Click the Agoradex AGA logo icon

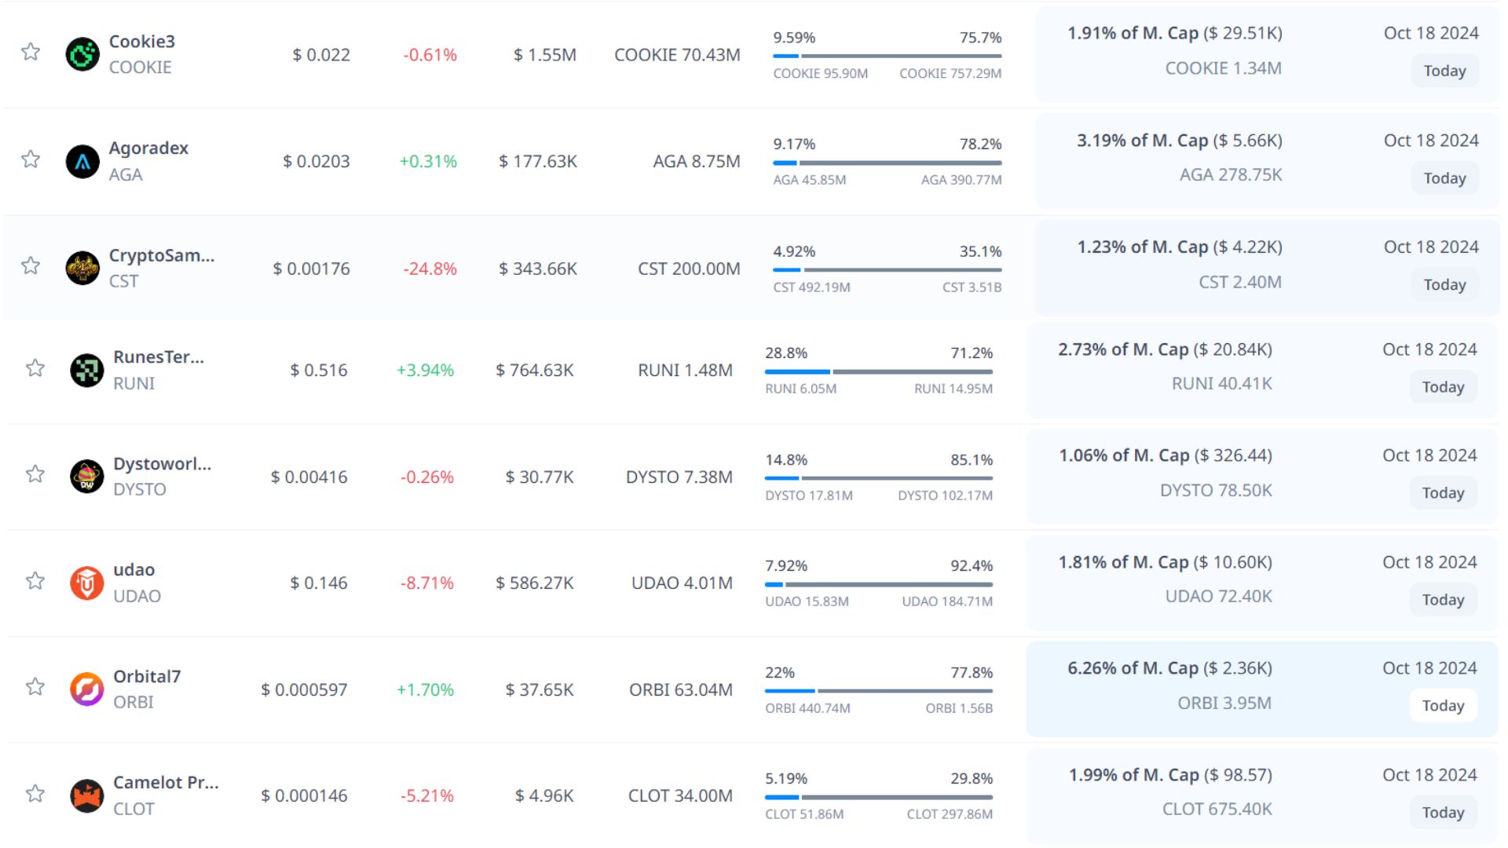click(x=82, y=162)
